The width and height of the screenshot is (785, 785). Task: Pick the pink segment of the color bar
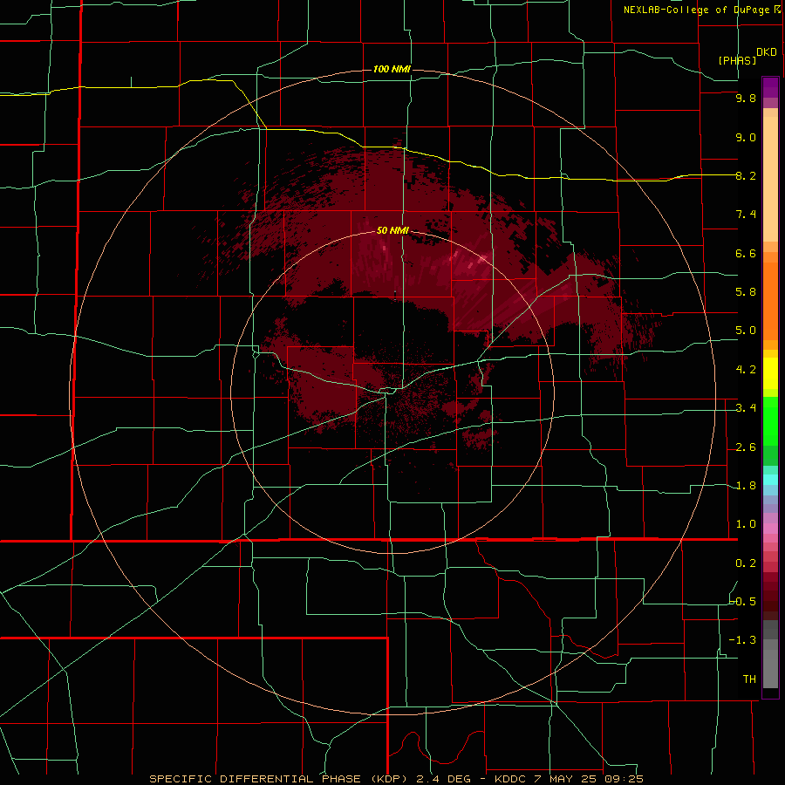coord(770,529)
